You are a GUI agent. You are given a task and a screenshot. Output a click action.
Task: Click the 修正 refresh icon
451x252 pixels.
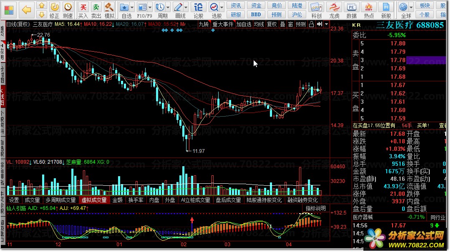pyautogui.click(x=54, y=10)
